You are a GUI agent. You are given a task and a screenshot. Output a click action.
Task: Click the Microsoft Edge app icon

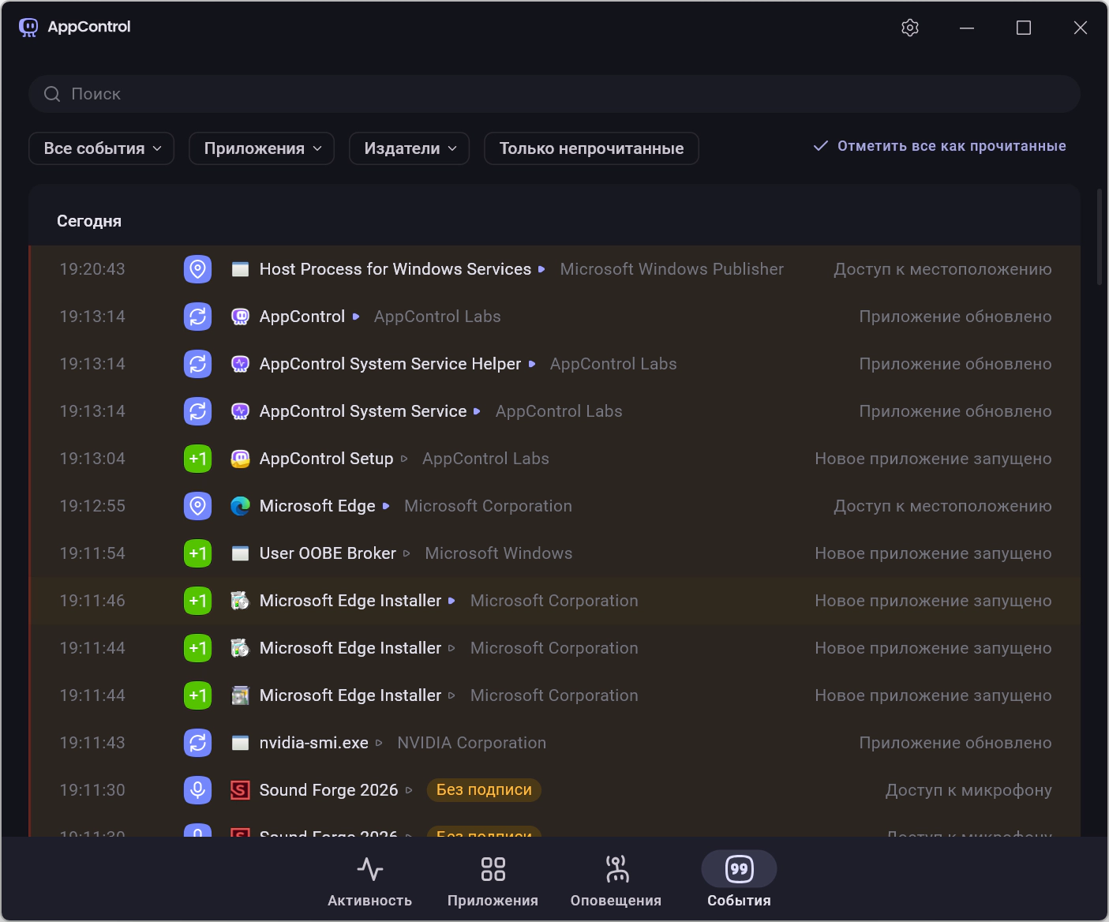coord(240,506)
